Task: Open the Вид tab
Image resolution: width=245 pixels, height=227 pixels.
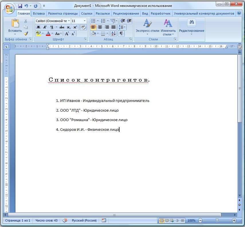Action: [145, 13]
